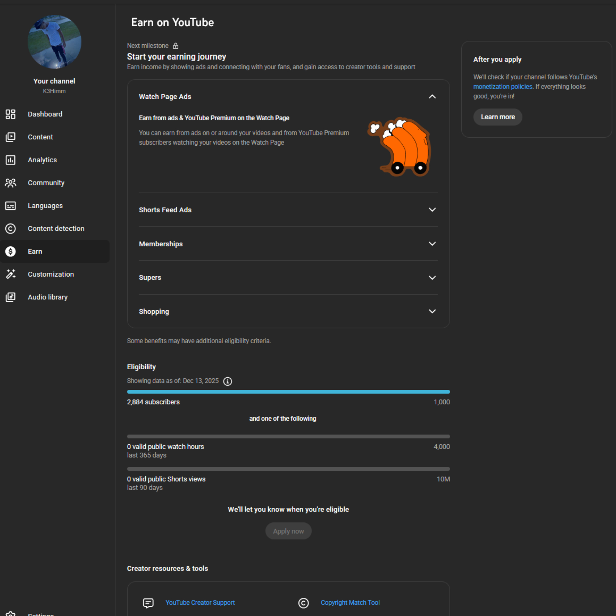The height and width of the screenshot is (616, 616).
Task: Open the monetization policies link
Action: click(x=502, y=87)
